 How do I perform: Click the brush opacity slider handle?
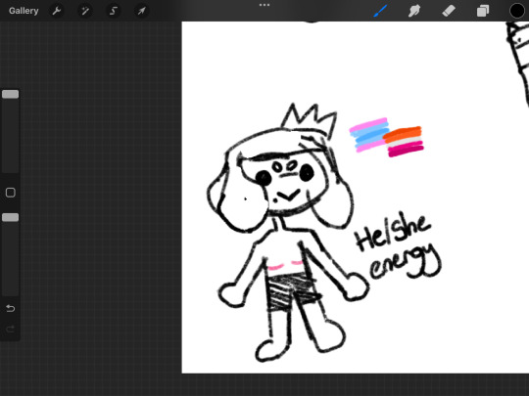[11, 217]
